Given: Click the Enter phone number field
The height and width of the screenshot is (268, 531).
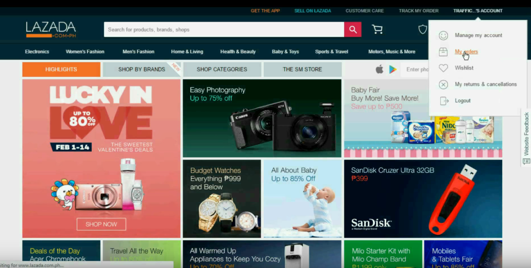Looking at the screenshot, I should click(415, 69).
